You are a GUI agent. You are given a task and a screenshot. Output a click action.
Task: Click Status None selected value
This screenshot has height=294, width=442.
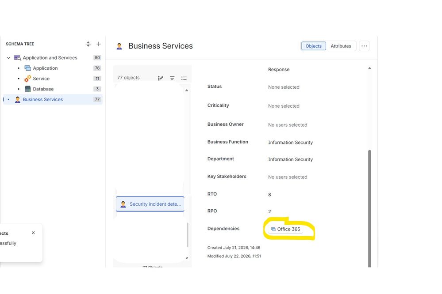click(284, 87)
